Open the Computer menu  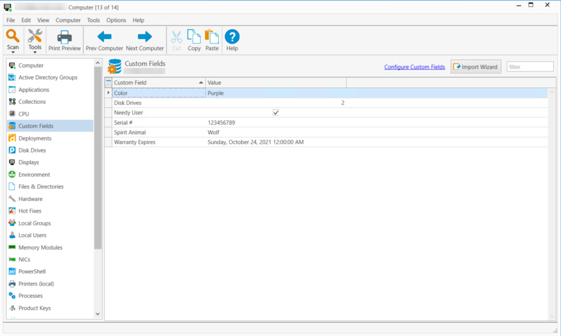(x=68, y=20)
